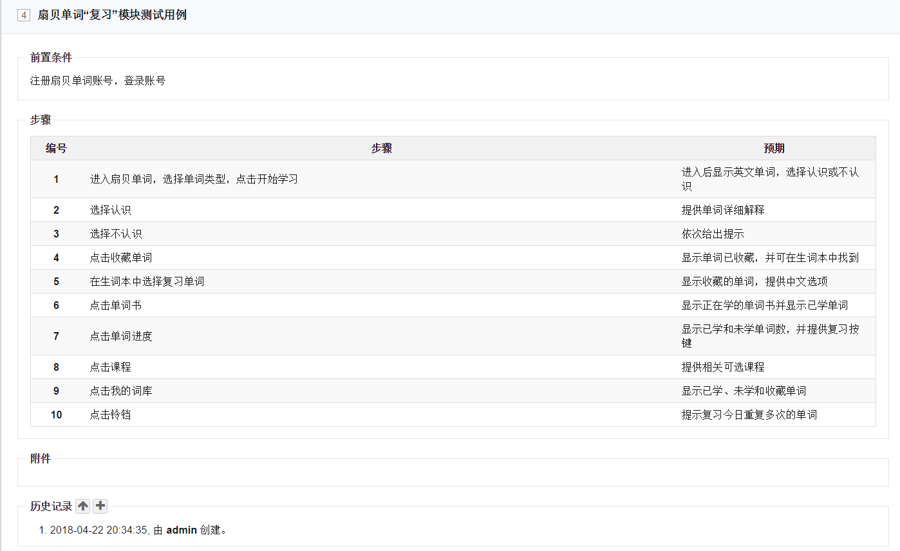Click step 7 text 点击单词进度
The image size is (900, 551).
click(x=121, y=336)
